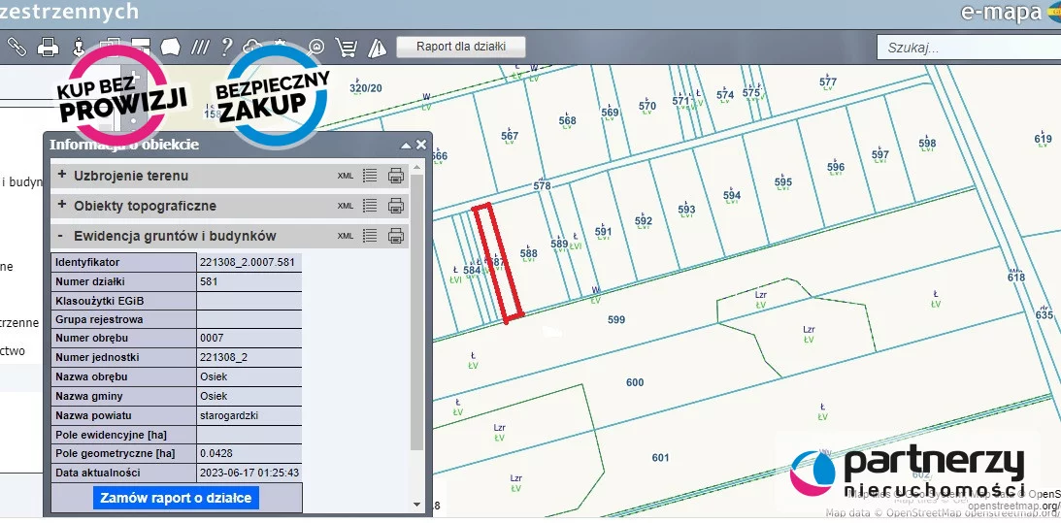Expand the Uzbrojenie terenu section
The height and width of the screenshot is (523, 1061).
pos(62,176)
